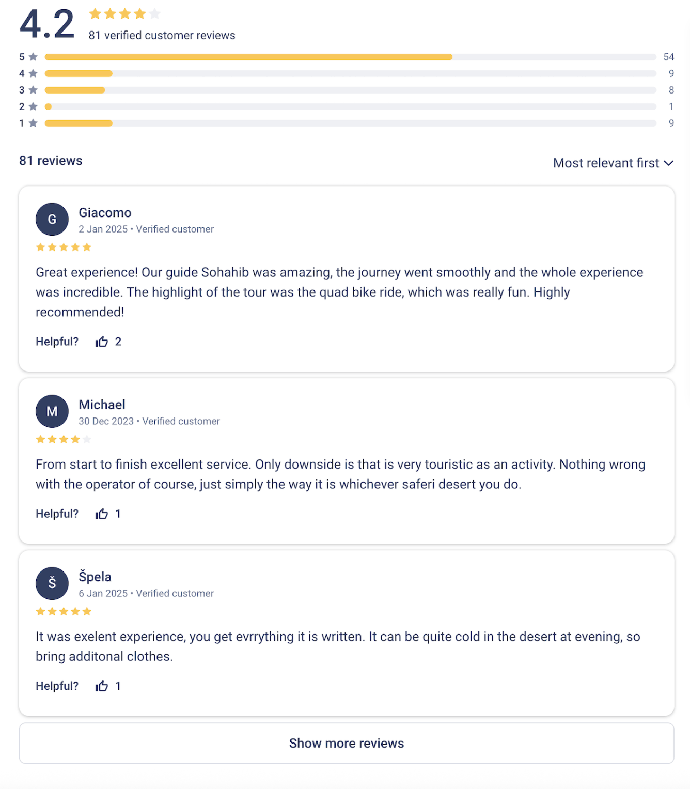Filter by the 1 star rating bar
Screen dimensions: 690x789
coord(350,123)
